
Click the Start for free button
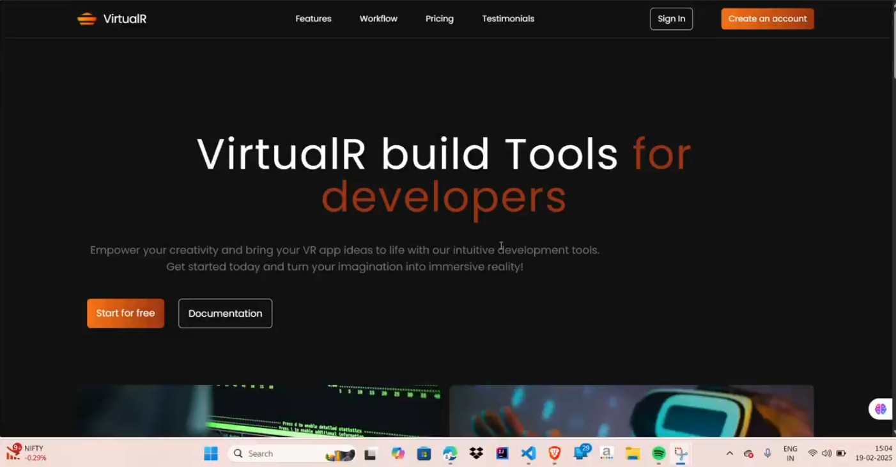(x=125, y=313)
